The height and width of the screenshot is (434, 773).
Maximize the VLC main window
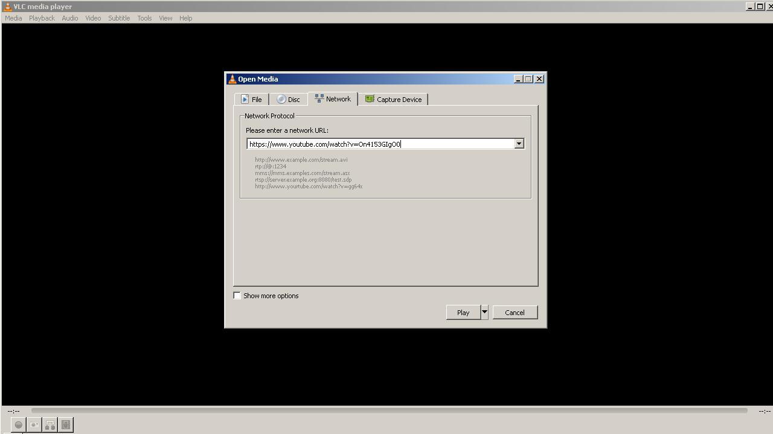pos(760,7)
